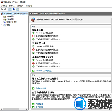This screenshot has height=111, width=112.
Task: Toggle the show/hide console tree icon
Action: point(10,9)
